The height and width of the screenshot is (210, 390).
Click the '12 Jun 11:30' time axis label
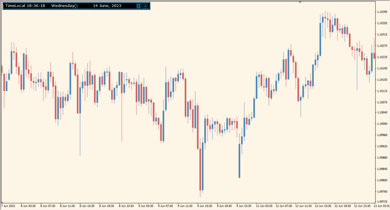304,206
